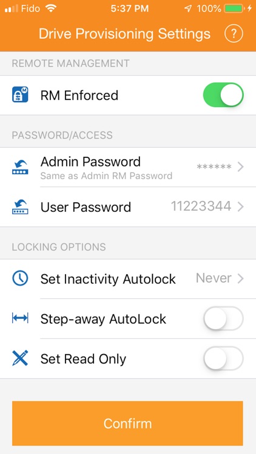Tap the Never autolock value
Viewport: 256px width, 454px height.
(214, 278)
